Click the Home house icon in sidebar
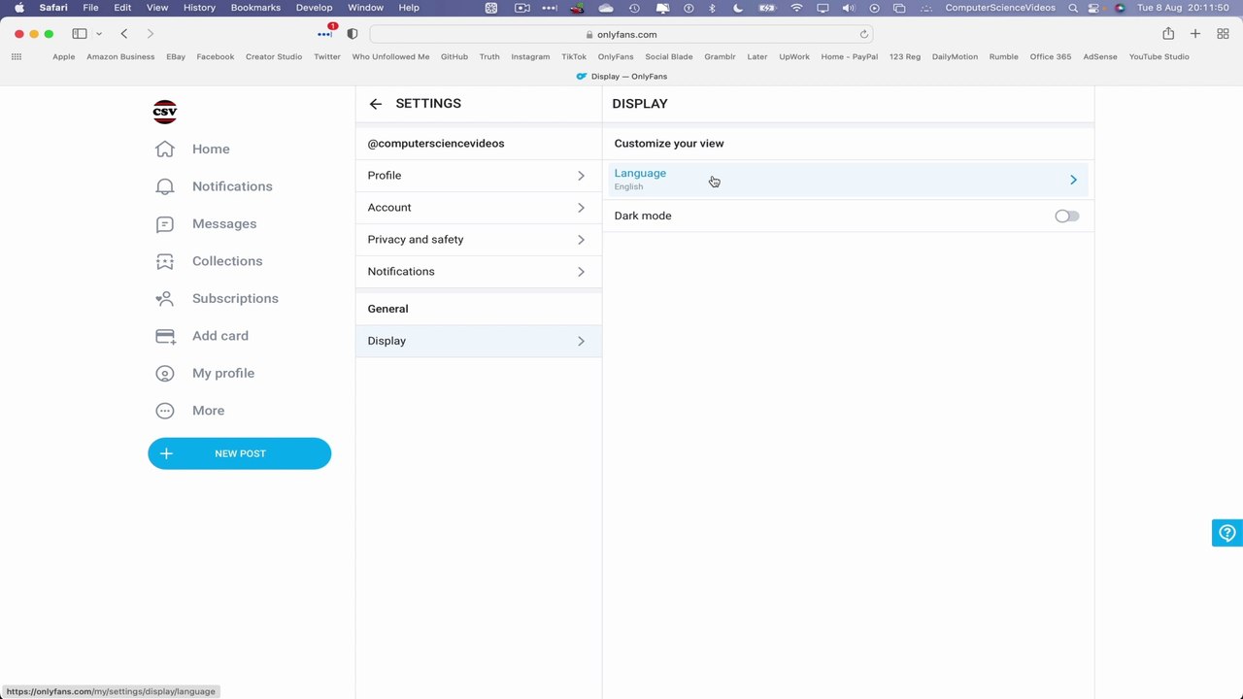The image size is (1243, 699). [165, 149]
